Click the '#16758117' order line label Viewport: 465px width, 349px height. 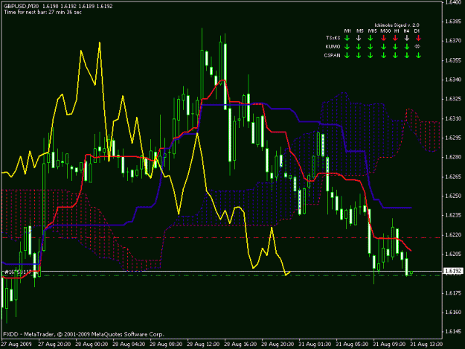(18, 272)
